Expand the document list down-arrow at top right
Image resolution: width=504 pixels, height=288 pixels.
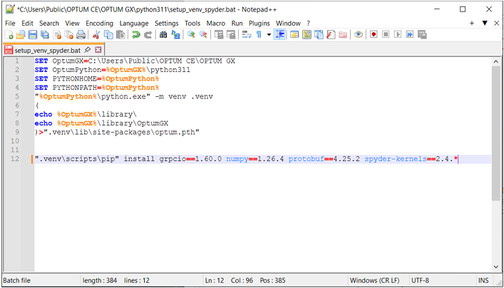[x=485, y=23]
